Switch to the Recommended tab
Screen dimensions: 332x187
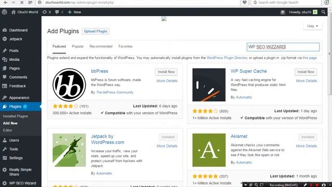[101, 46]
